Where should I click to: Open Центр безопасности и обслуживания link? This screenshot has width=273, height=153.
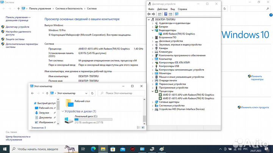[x=18, y=138]
